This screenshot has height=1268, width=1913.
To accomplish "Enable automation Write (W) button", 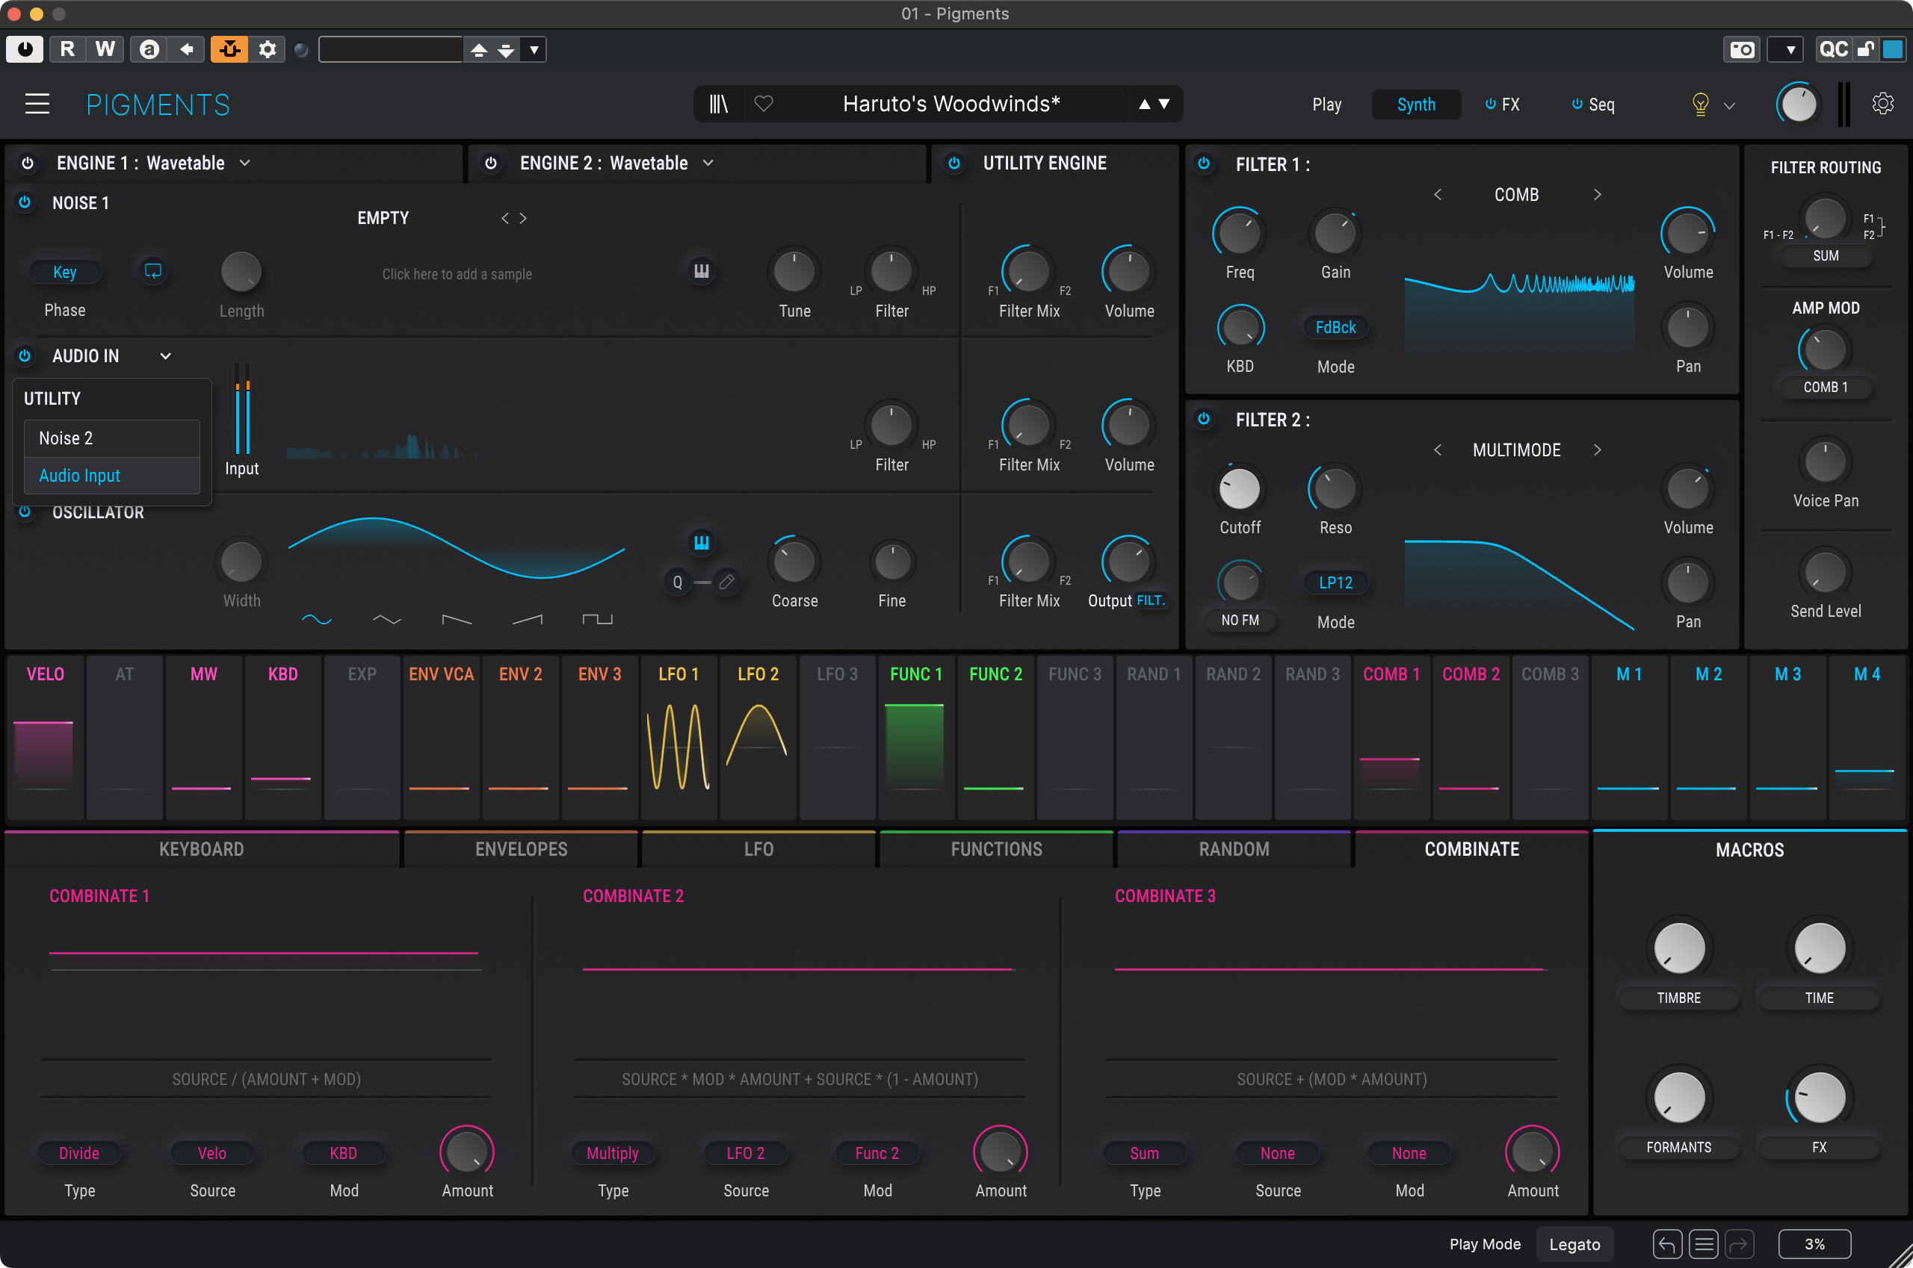I will pos(105,49).
